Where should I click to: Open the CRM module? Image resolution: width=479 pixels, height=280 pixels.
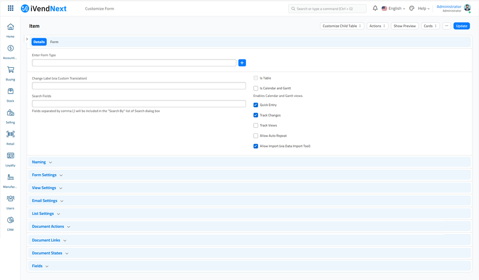[x=10, y=220]
